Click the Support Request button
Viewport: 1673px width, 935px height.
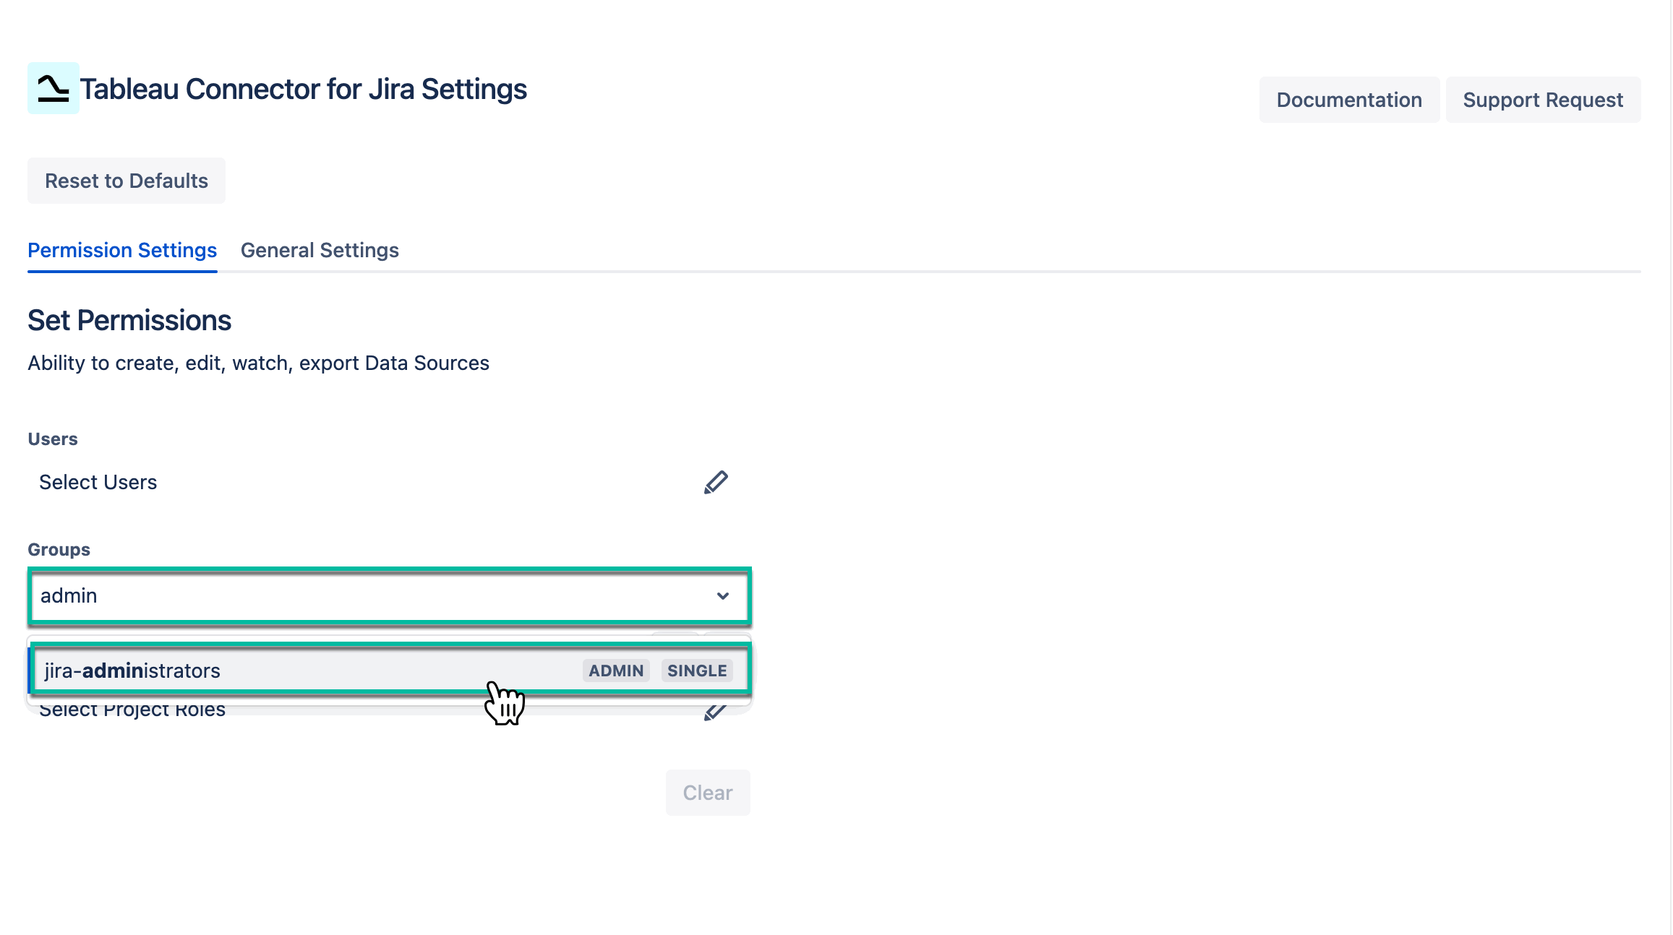[1544, 100]
